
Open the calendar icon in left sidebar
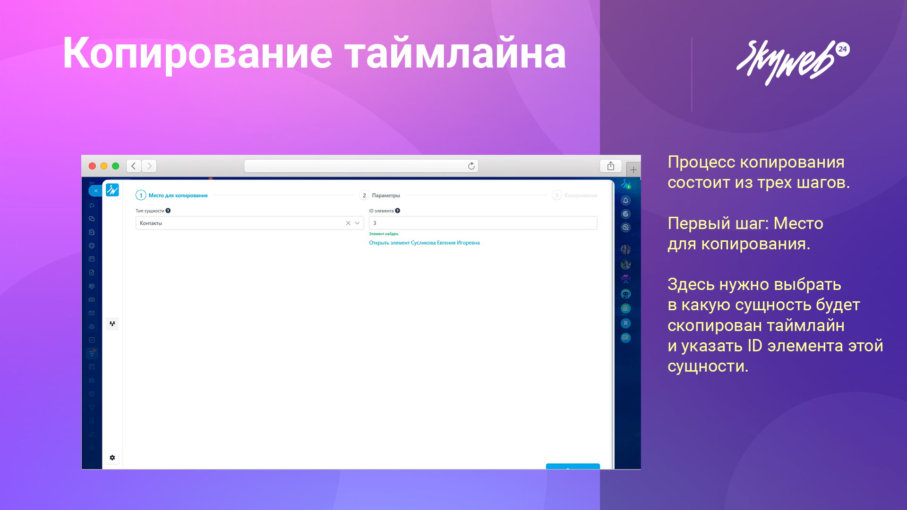(x=92, y=259)
